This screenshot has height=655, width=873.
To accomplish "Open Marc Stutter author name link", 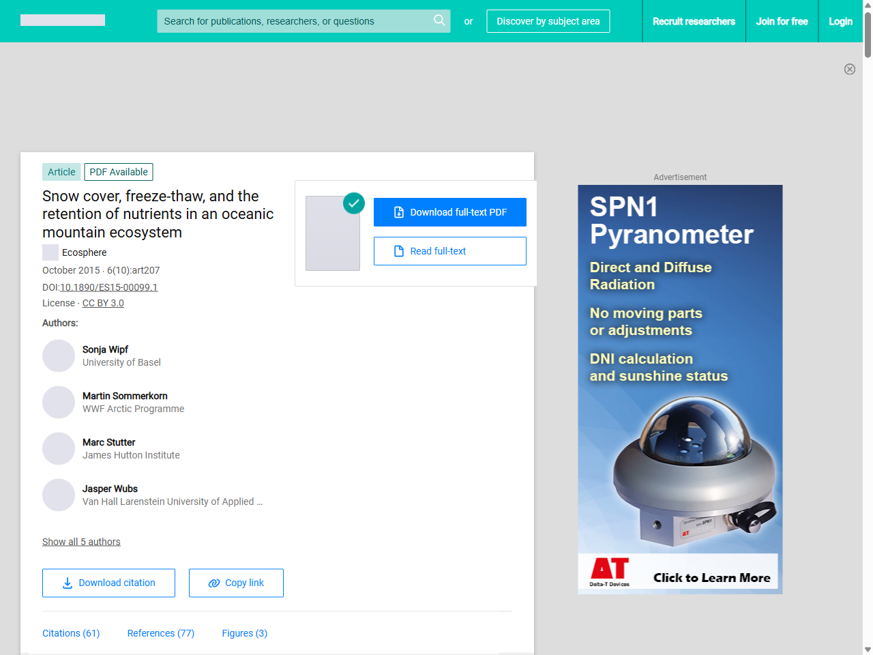I will pos(109,442).
